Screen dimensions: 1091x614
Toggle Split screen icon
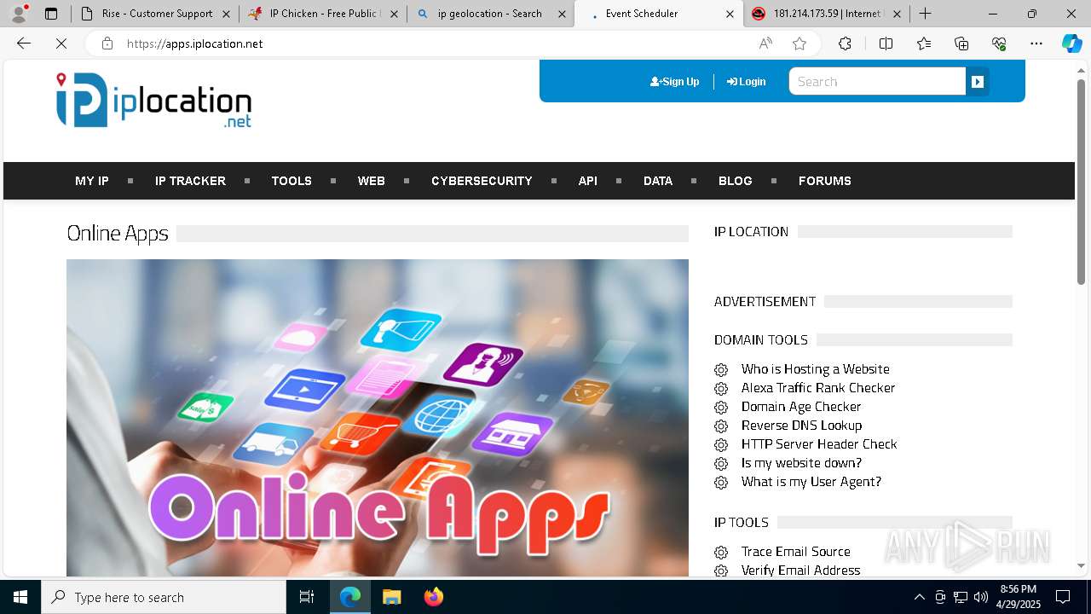pyautogui.click(x=886, y=43)
